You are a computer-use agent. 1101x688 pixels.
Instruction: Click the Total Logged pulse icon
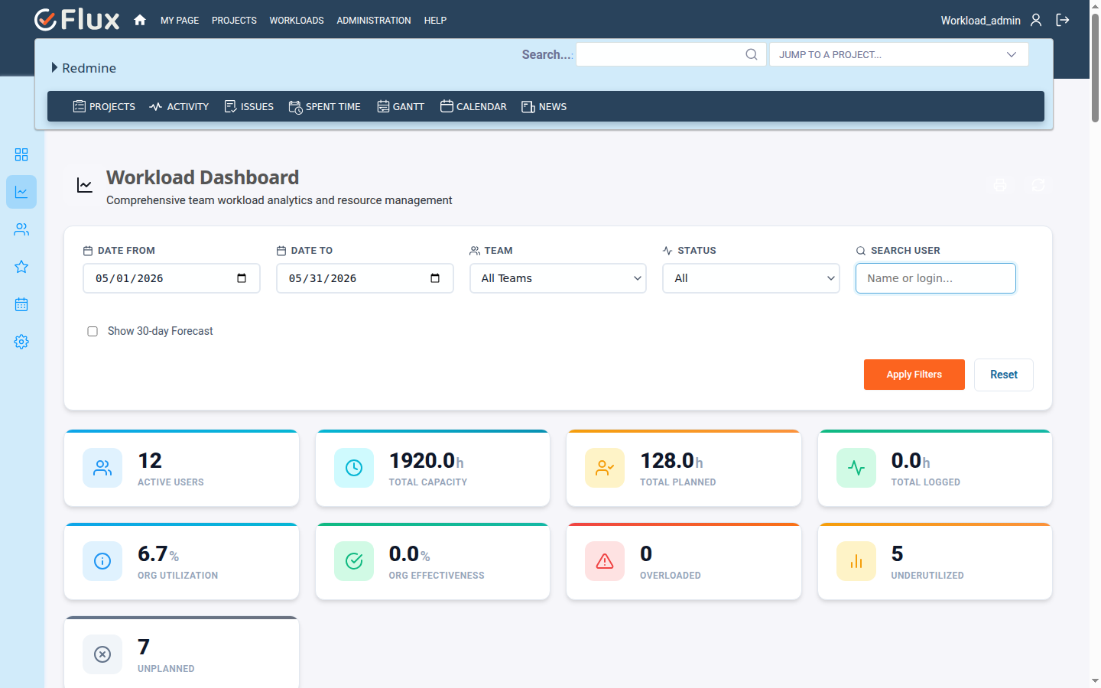856,468
